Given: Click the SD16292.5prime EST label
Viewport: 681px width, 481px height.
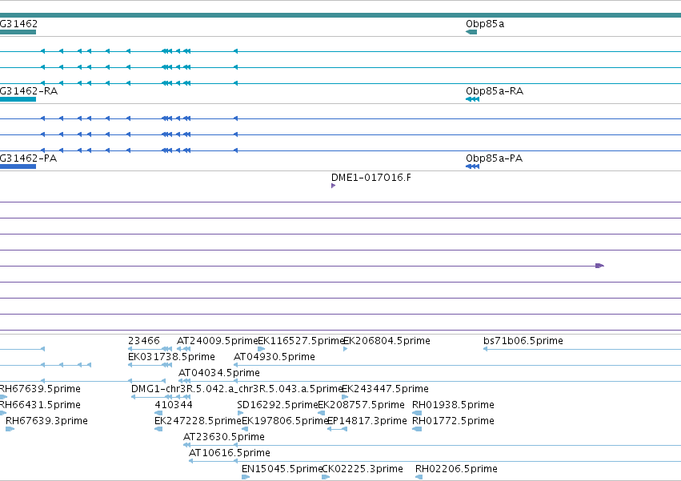Looking at the screenshot, I should (x=278, y=405).
